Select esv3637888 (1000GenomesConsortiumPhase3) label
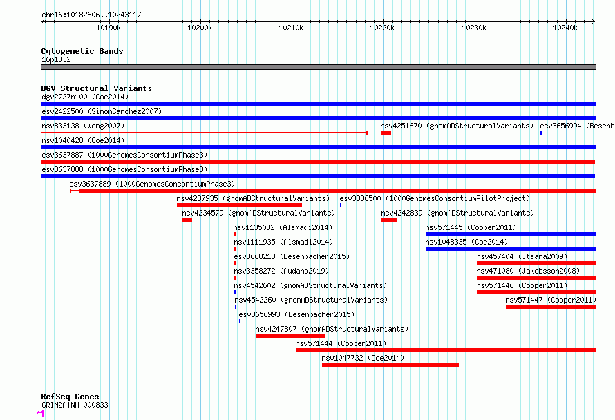 coord(124,169)
